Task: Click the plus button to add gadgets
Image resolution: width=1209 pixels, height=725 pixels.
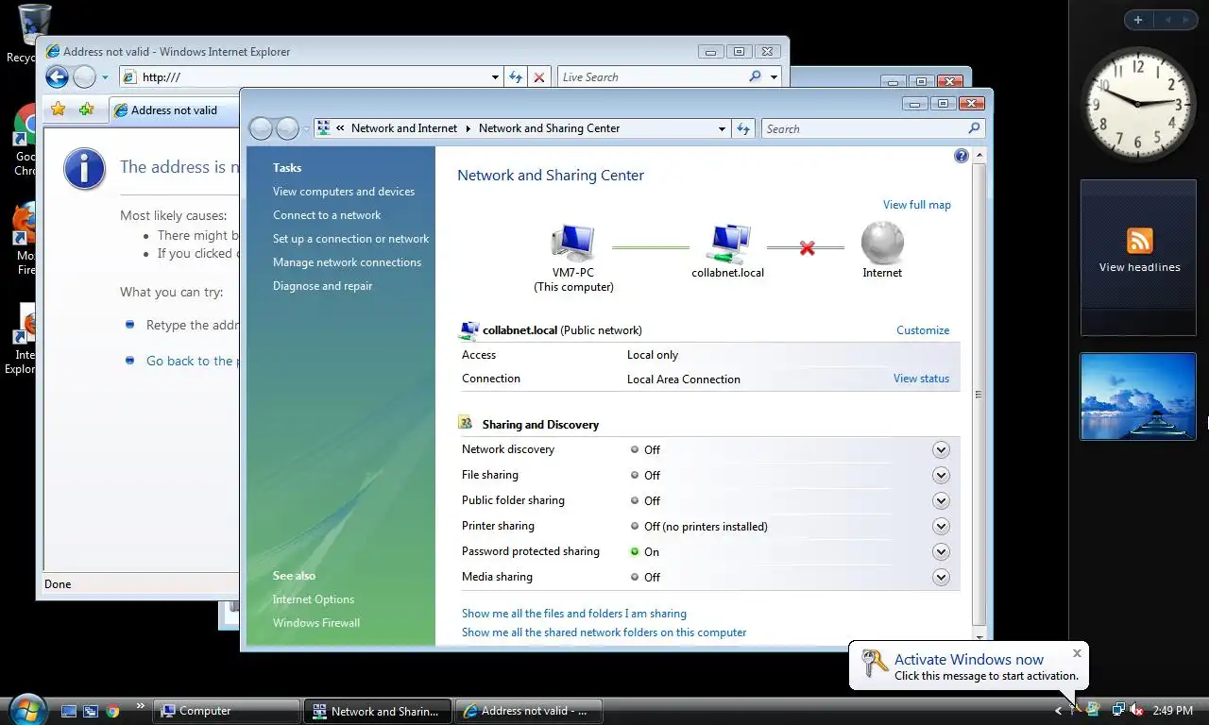Action: [x=1138, y=20]
